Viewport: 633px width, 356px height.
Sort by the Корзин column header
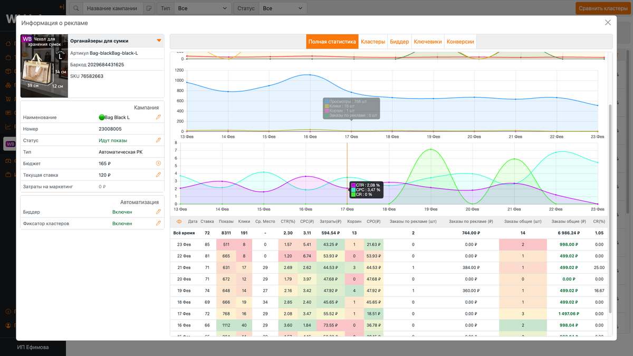point(354,222)
